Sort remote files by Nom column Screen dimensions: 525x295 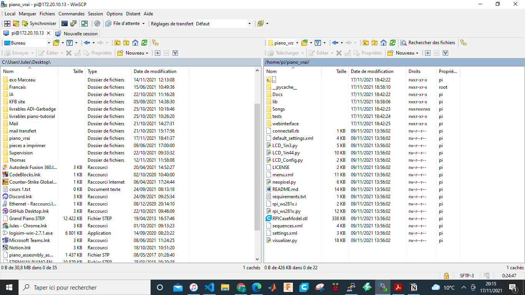coord(293,71)
